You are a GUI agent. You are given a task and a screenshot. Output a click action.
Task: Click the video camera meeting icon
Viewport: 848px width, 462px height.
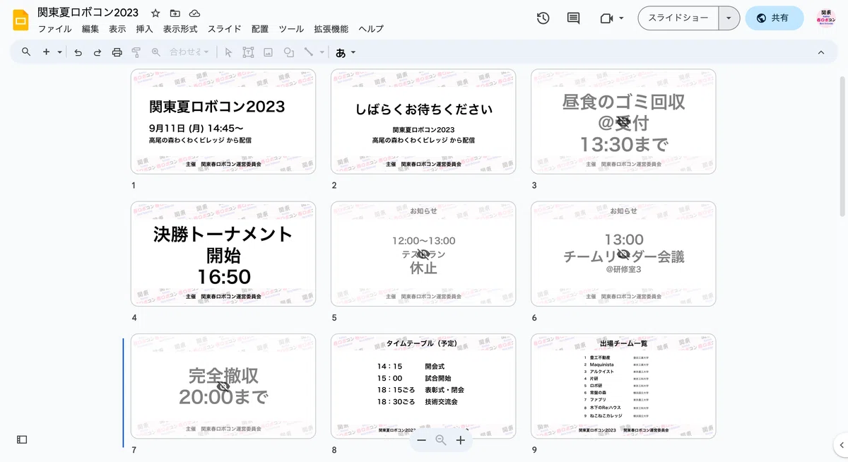click(x=606, y=18)
